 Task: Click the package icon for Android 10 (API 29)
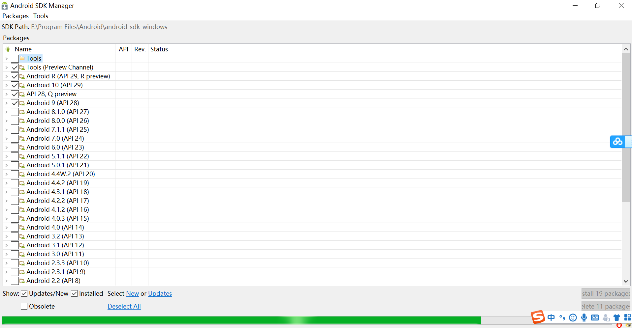(x=22, y=85)
